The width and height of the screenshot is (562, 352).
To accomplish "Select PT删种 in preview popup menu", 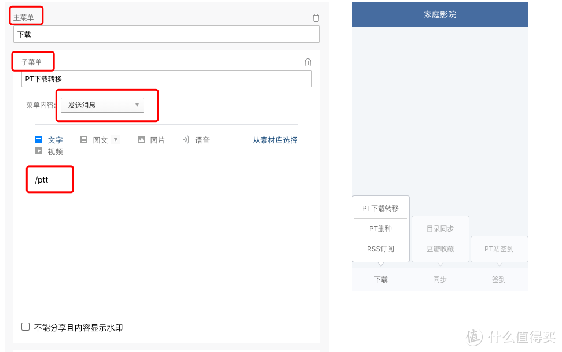I will click(381, 229).
